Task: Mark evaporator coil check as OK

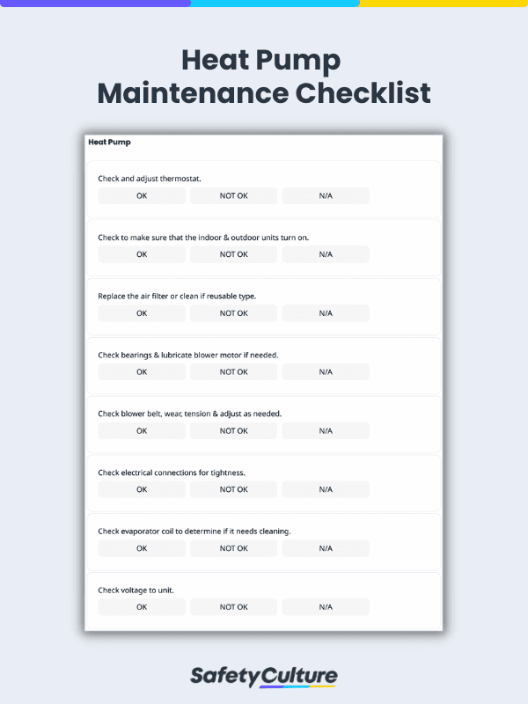Action: [x=142, y=548]
